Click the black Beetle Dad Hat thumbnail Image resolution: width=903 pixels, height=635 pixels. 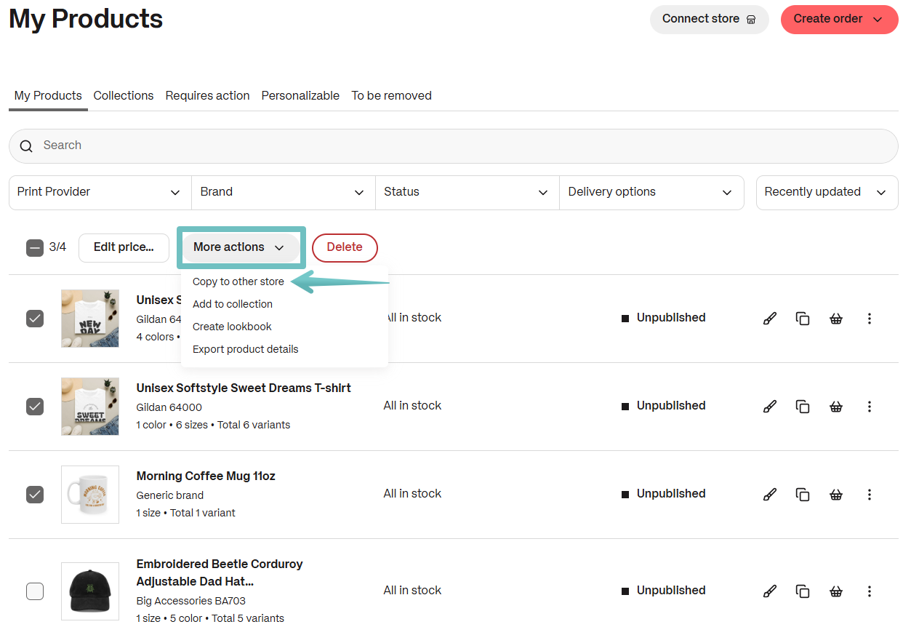coord(90,591)
